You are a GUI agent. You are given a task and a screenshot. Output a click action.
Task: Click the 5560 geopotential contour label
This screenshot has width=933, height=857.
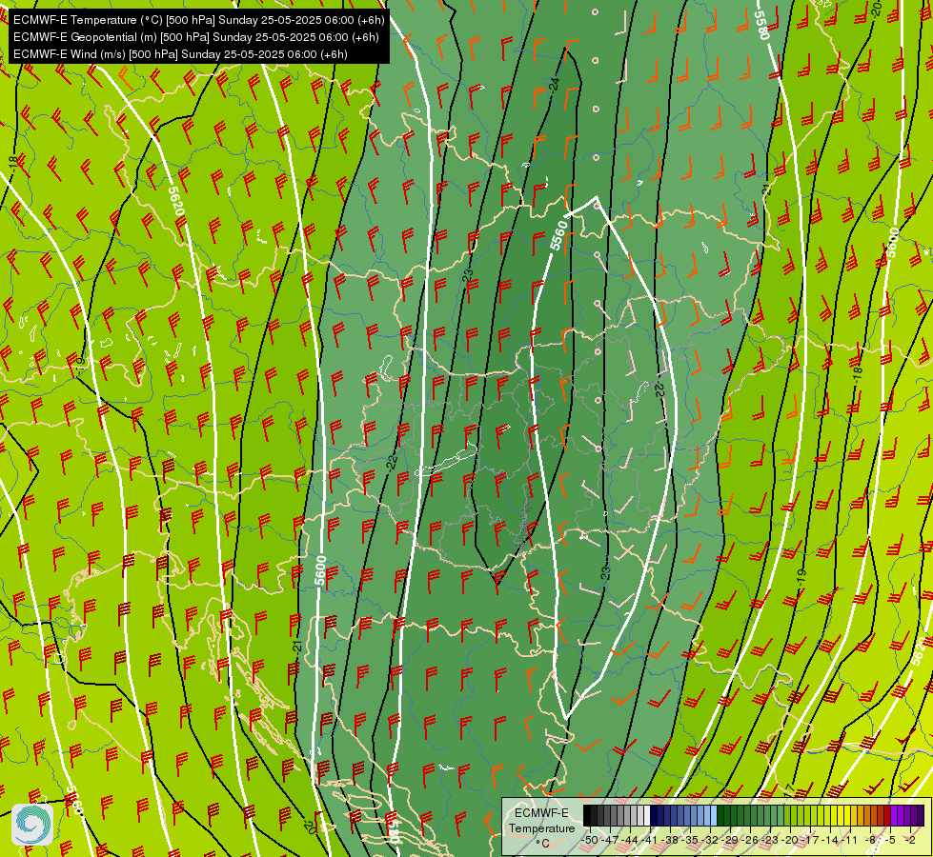[x=558, y=235]
